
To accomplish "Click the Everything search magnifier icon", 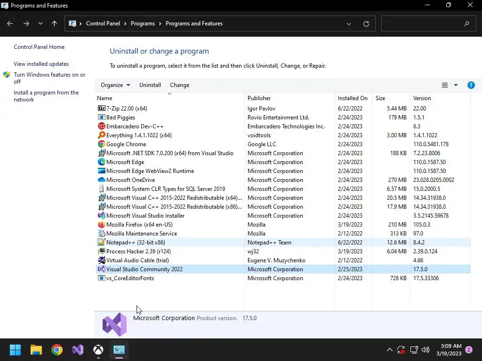I will coord(101,135).
